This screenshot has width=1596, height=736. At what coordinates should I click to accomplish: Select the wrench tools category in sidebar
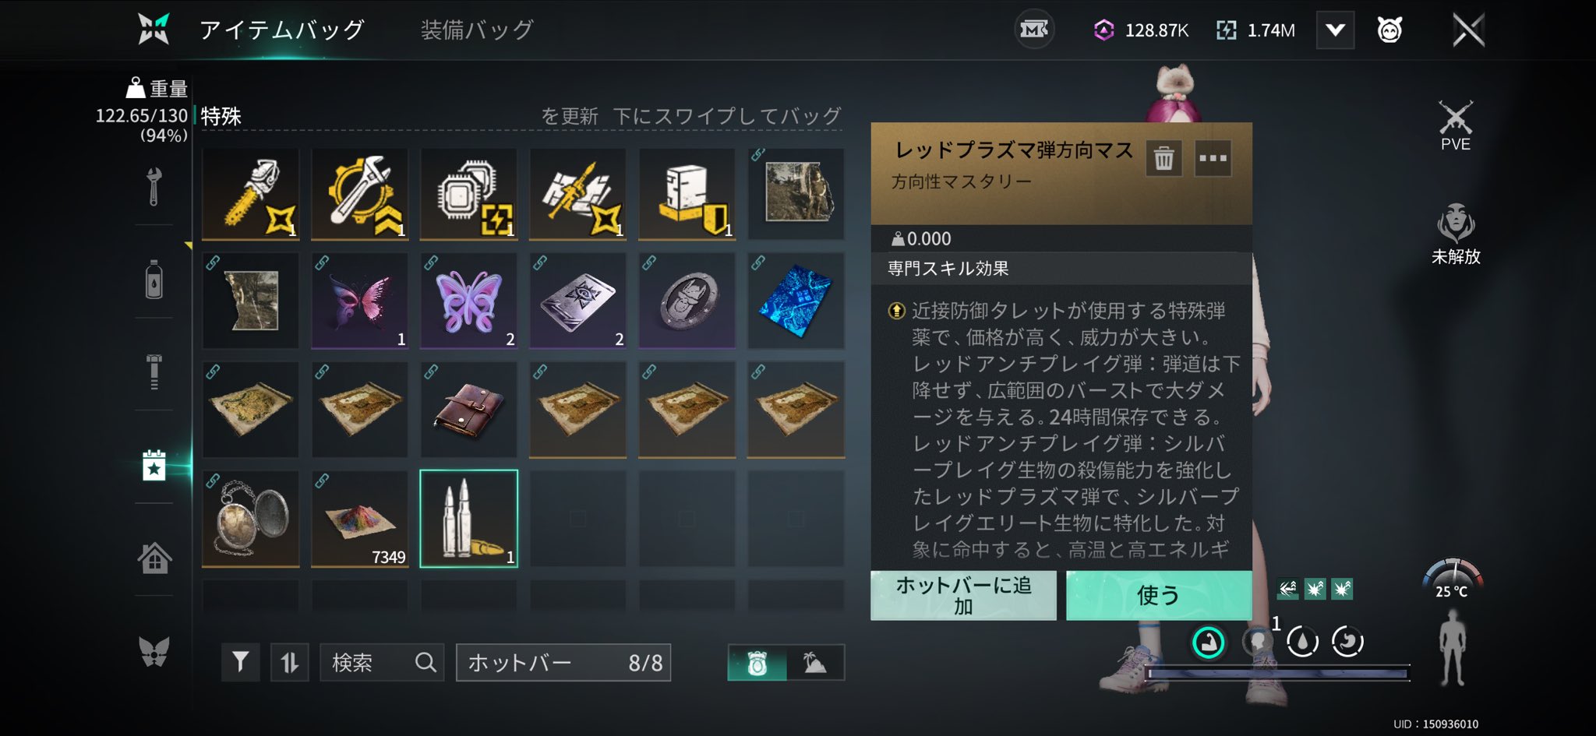pyautogui.click(x=154, y=187)
